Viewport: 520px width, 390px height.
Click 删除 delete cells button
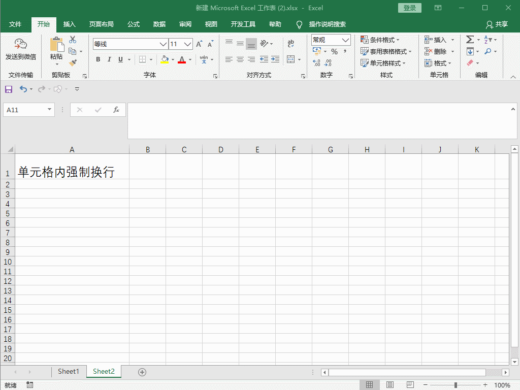(435, 51)
